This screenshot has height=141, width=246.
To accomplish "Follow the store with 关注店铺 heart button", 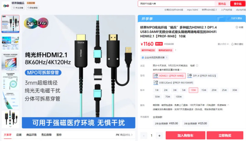I will click(18, 8).
